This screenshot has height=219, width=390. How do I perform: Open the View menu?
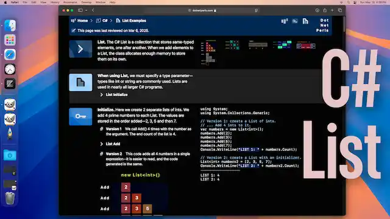[43, 2]
